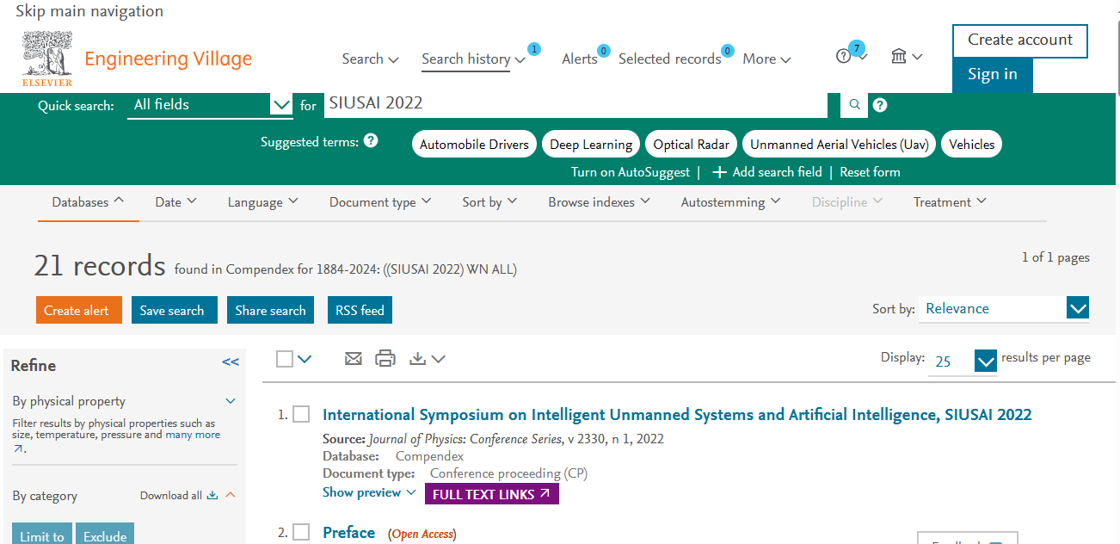
Task: Expand the Treatment dropdown
Action: [x=950, y=202]
